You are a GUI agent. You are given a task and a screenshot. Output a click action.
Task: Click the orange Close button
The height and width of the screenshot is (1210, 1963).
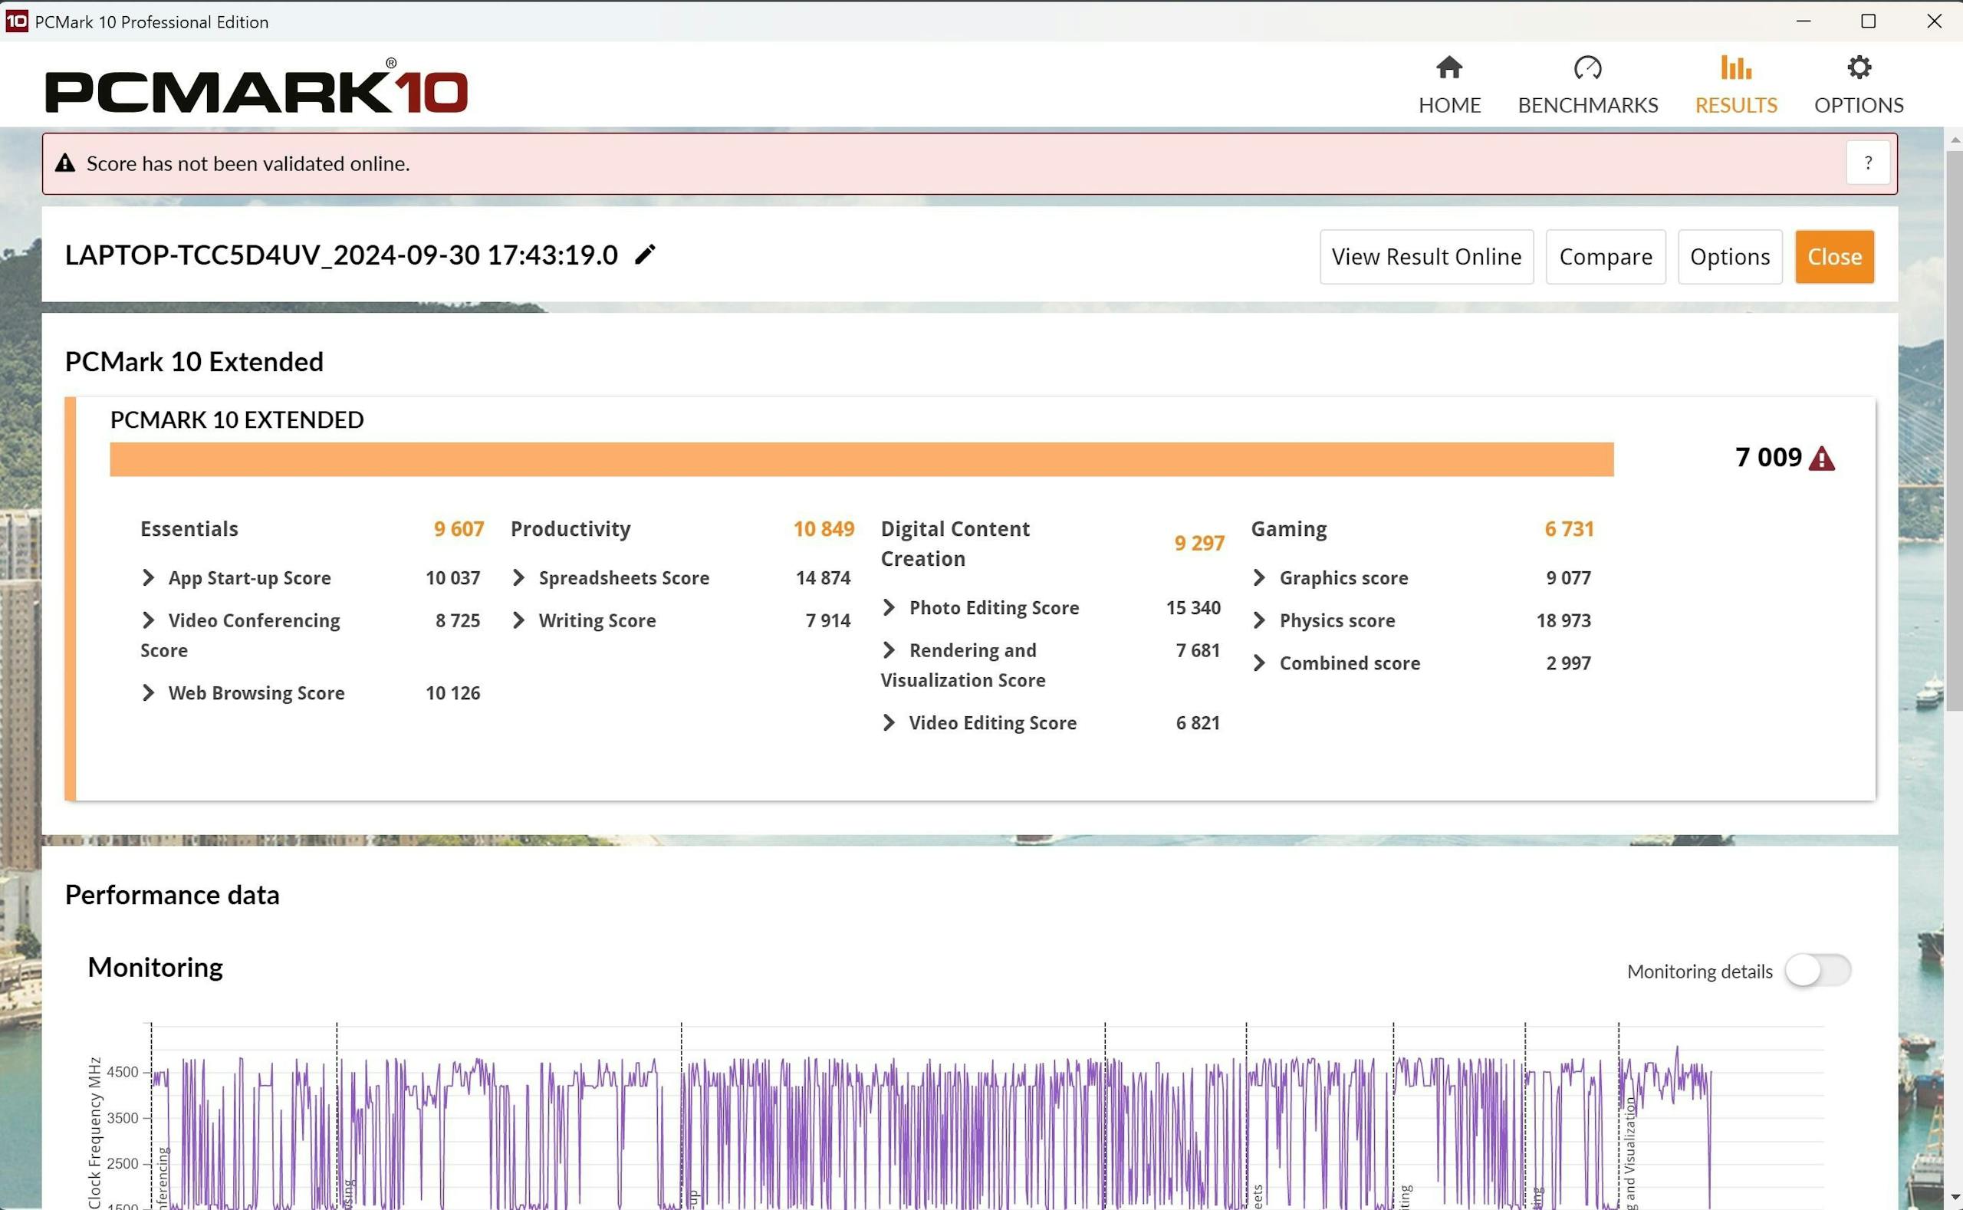(x=1834, y=257)
